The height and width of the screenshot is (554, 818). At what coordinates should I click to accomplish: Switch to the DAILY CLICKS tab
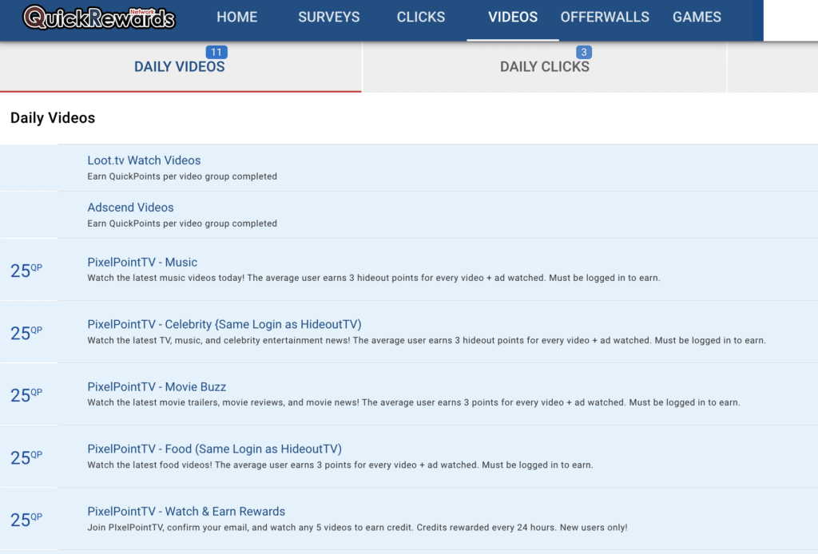click(x=544, y=67)
